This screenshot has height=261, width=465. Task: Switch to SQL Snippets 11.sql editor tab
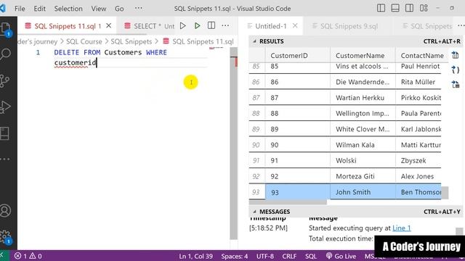click(67, 26)
